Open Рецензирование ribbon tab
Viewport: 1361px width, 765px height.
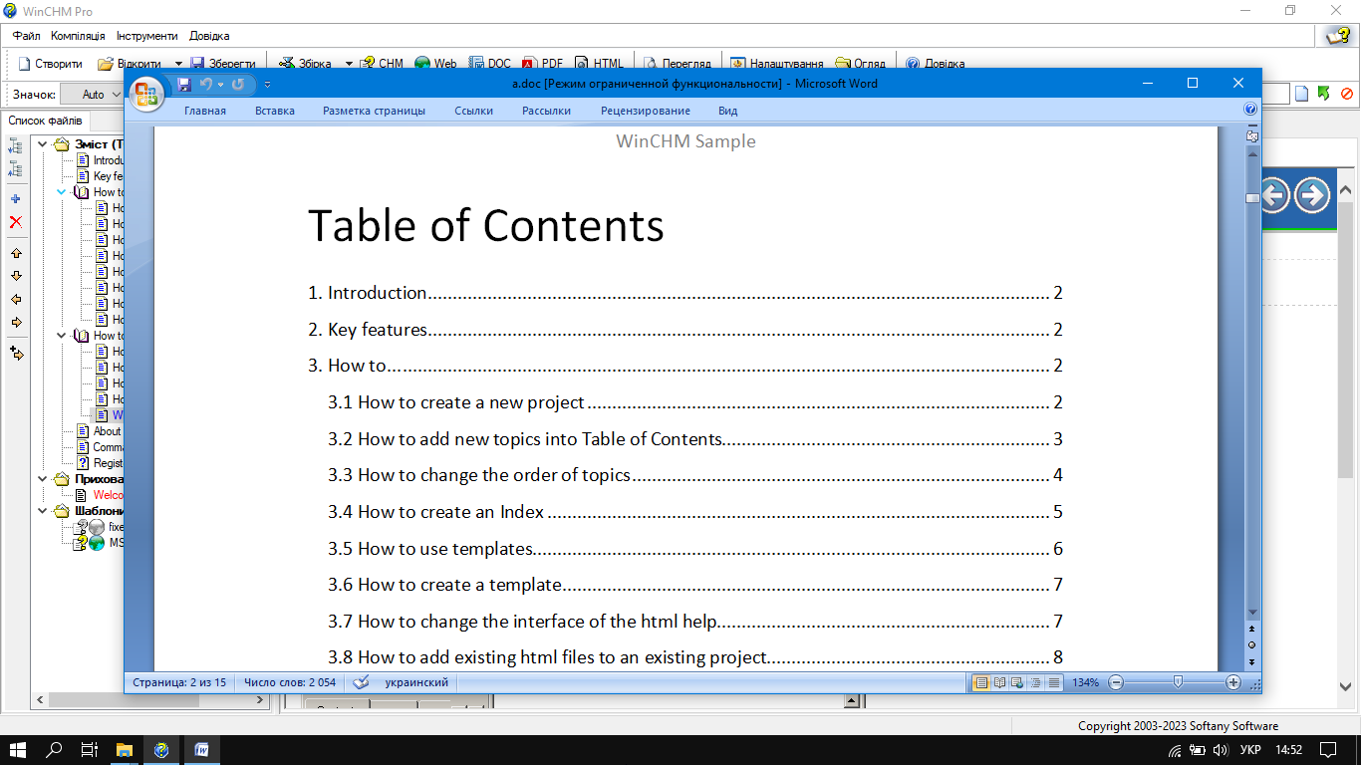646,111
